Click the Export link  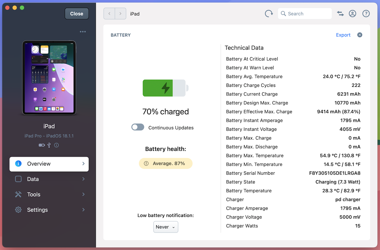pos(343,35)
